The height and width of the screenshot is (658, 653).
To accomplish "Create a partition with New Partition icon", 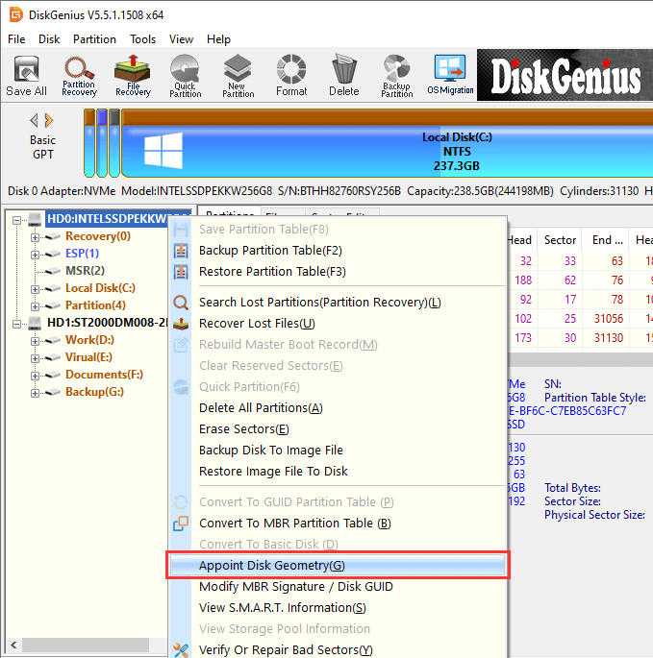I will 238,75.
